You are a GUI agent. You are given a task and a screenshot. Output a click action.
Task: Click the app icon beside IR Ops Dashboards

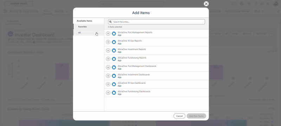click(x=114, y=84)
